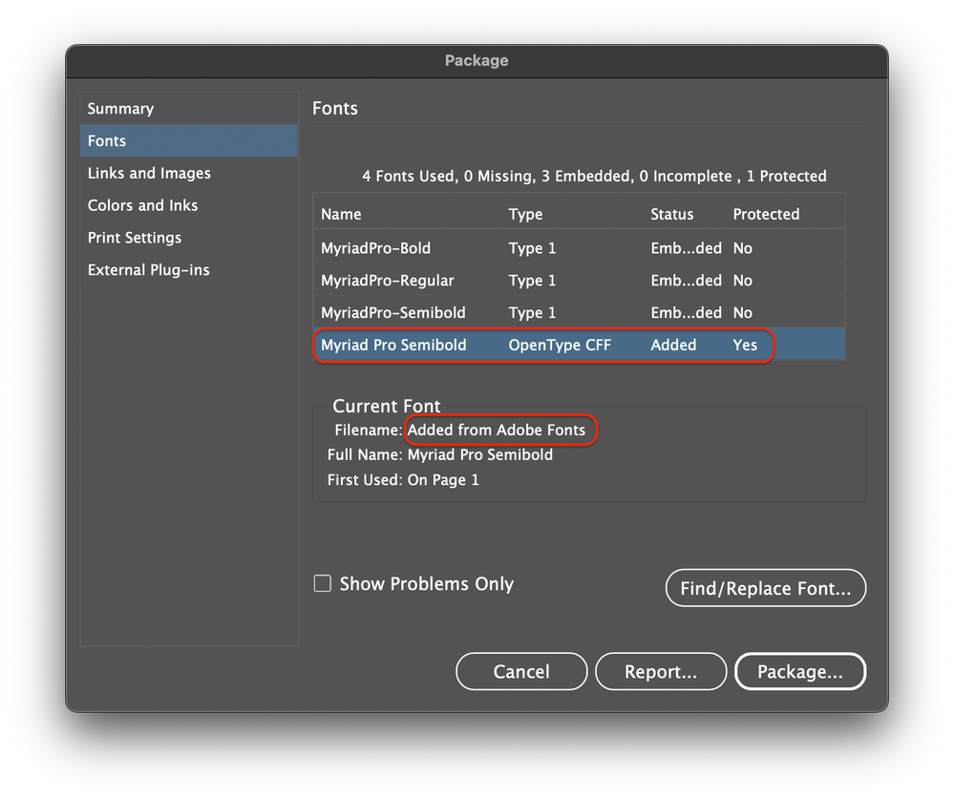
Task: Select the MyriadPro-Bold font row
Action: pos(580,247)
